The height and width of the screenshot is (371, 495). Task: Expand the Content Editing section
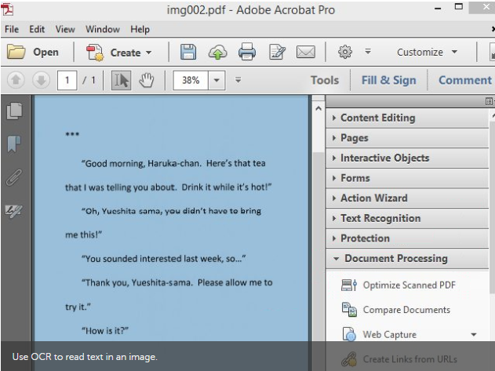pos(407,118)
